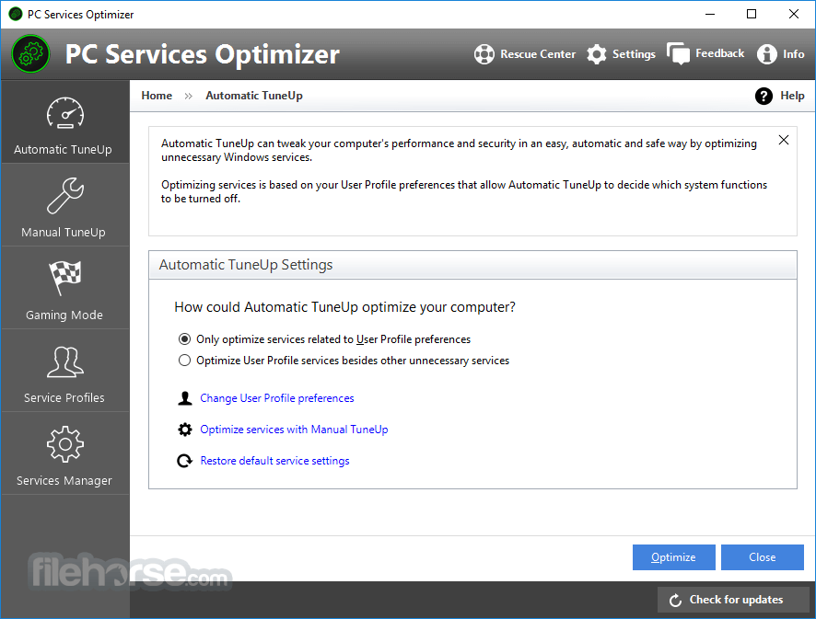The width and height of the screenshot is (816, 619).
Task: Click the Settings gear icon in header
Action: (597, 54)
